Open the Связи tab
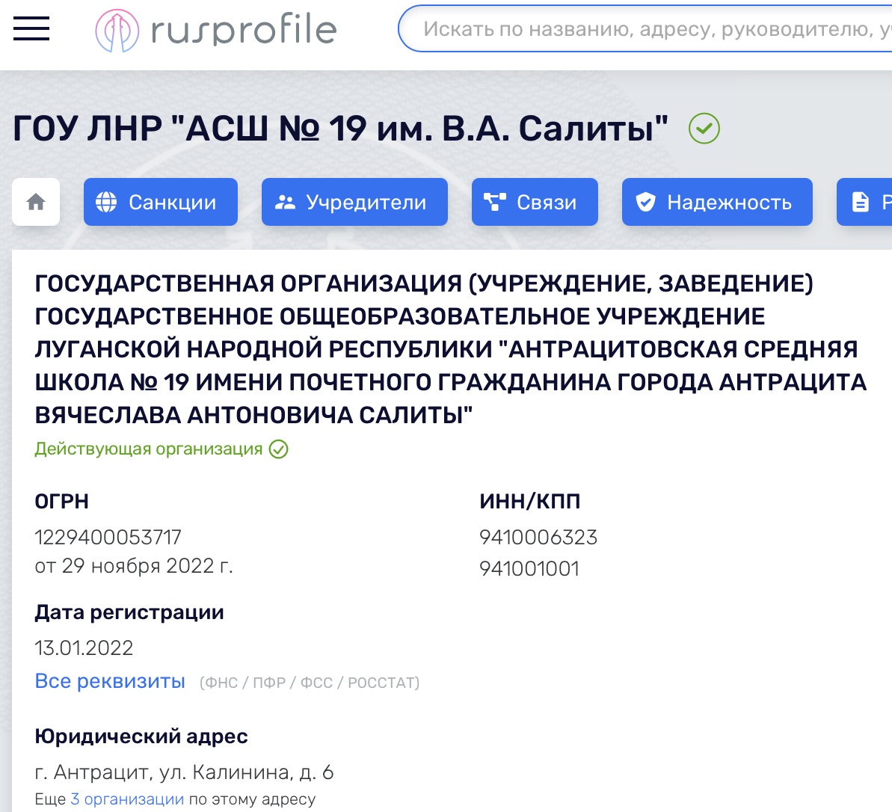 (x=535, y=202)
